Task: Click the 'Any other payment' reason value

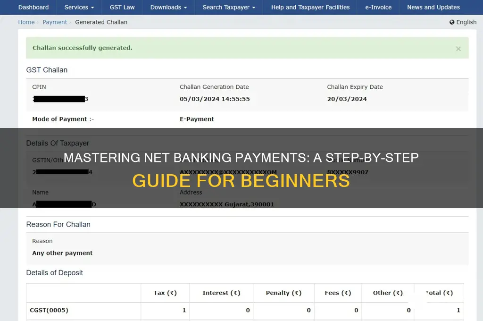Action: pyautogui.click(x=62, y=253)
